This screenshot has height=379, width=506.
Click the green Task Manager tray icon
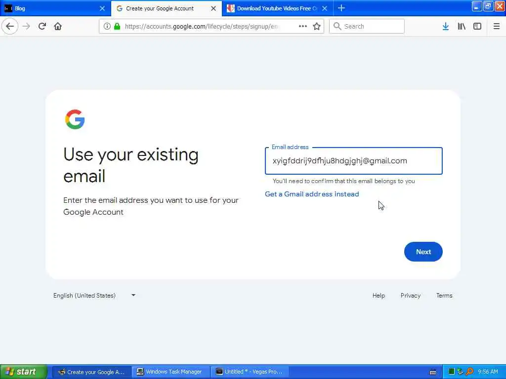[451, 372]
